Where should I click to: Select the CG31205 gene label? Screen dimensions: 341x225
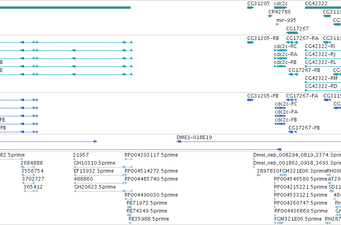tap(258, 4)
